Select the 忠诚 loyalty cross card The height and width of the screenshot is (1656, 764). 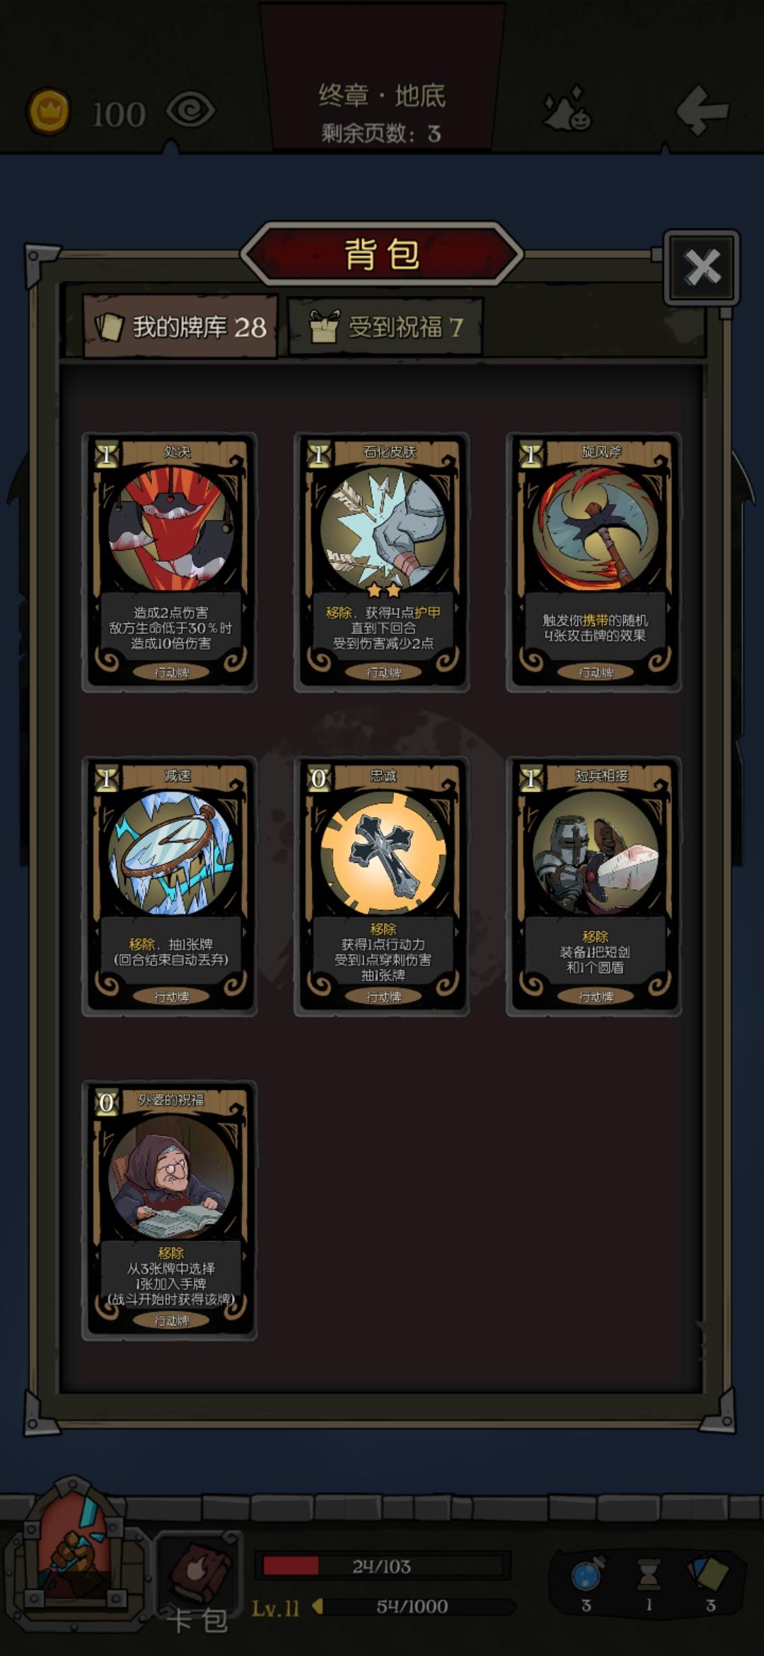click(382, 886)
